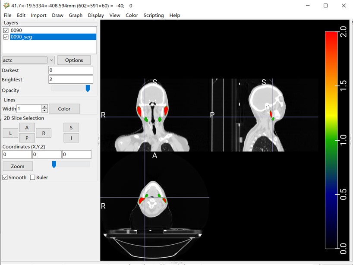
Task: Open the Display menu
Action: click(96, 15)
